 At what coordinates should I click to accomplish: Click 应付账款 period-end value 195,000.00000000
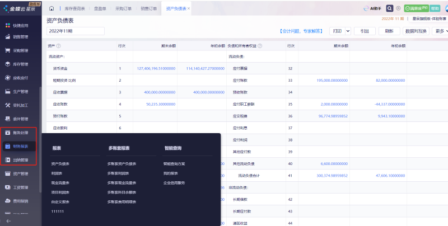[x=332, y=81]
